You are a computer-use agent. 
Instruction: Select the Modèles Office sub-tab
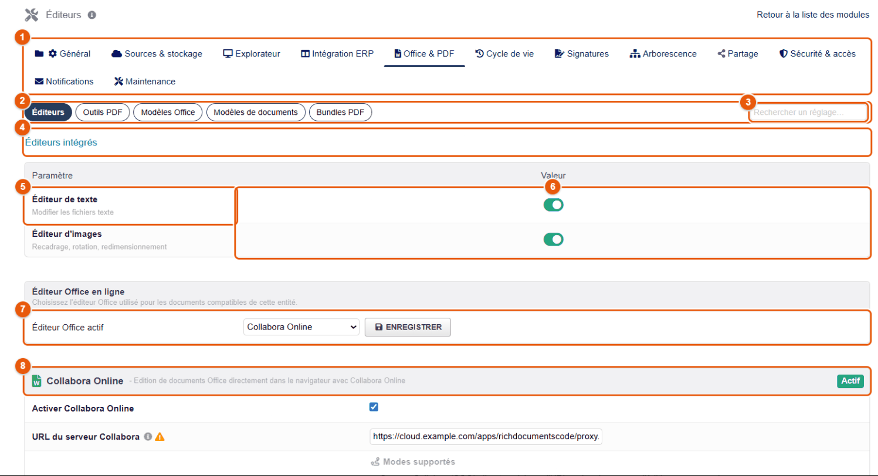pos(168,112)
